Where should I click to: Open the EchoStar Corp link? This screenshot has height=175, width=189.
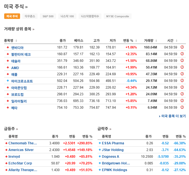(20, 163)
